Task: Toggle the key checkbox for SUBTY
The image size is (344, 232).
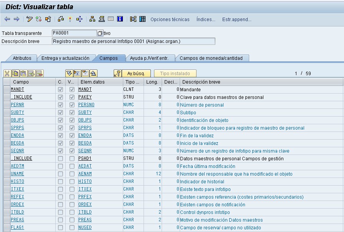Action: point(60,112)
